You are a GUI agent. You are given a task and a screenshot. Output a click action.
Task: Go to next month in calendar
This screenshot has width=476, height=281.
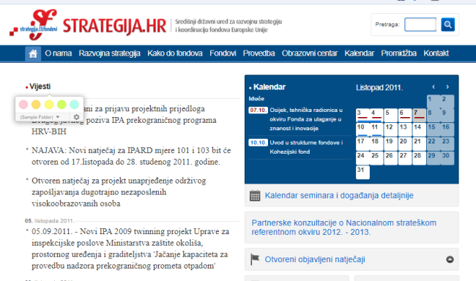click(447, 87)
